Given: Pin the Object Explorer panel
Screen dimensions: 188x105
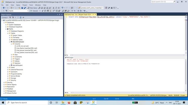Looking at the screenshot, I should point(60,15).
